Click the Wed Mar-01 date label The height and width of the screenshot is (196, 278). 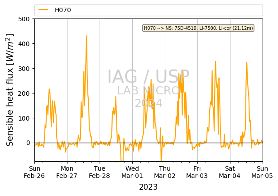pyautogui.click(x=132, y=172)
